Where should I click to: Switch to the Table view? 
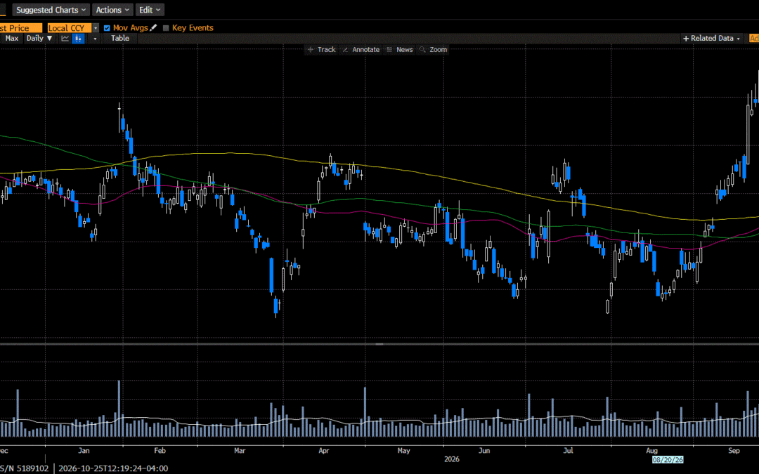(x=120, y=38)
